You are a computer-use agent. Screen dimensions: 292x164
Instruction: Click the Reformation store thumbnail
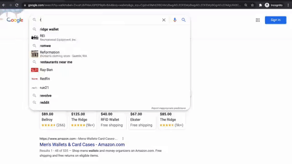coord(35,54)
